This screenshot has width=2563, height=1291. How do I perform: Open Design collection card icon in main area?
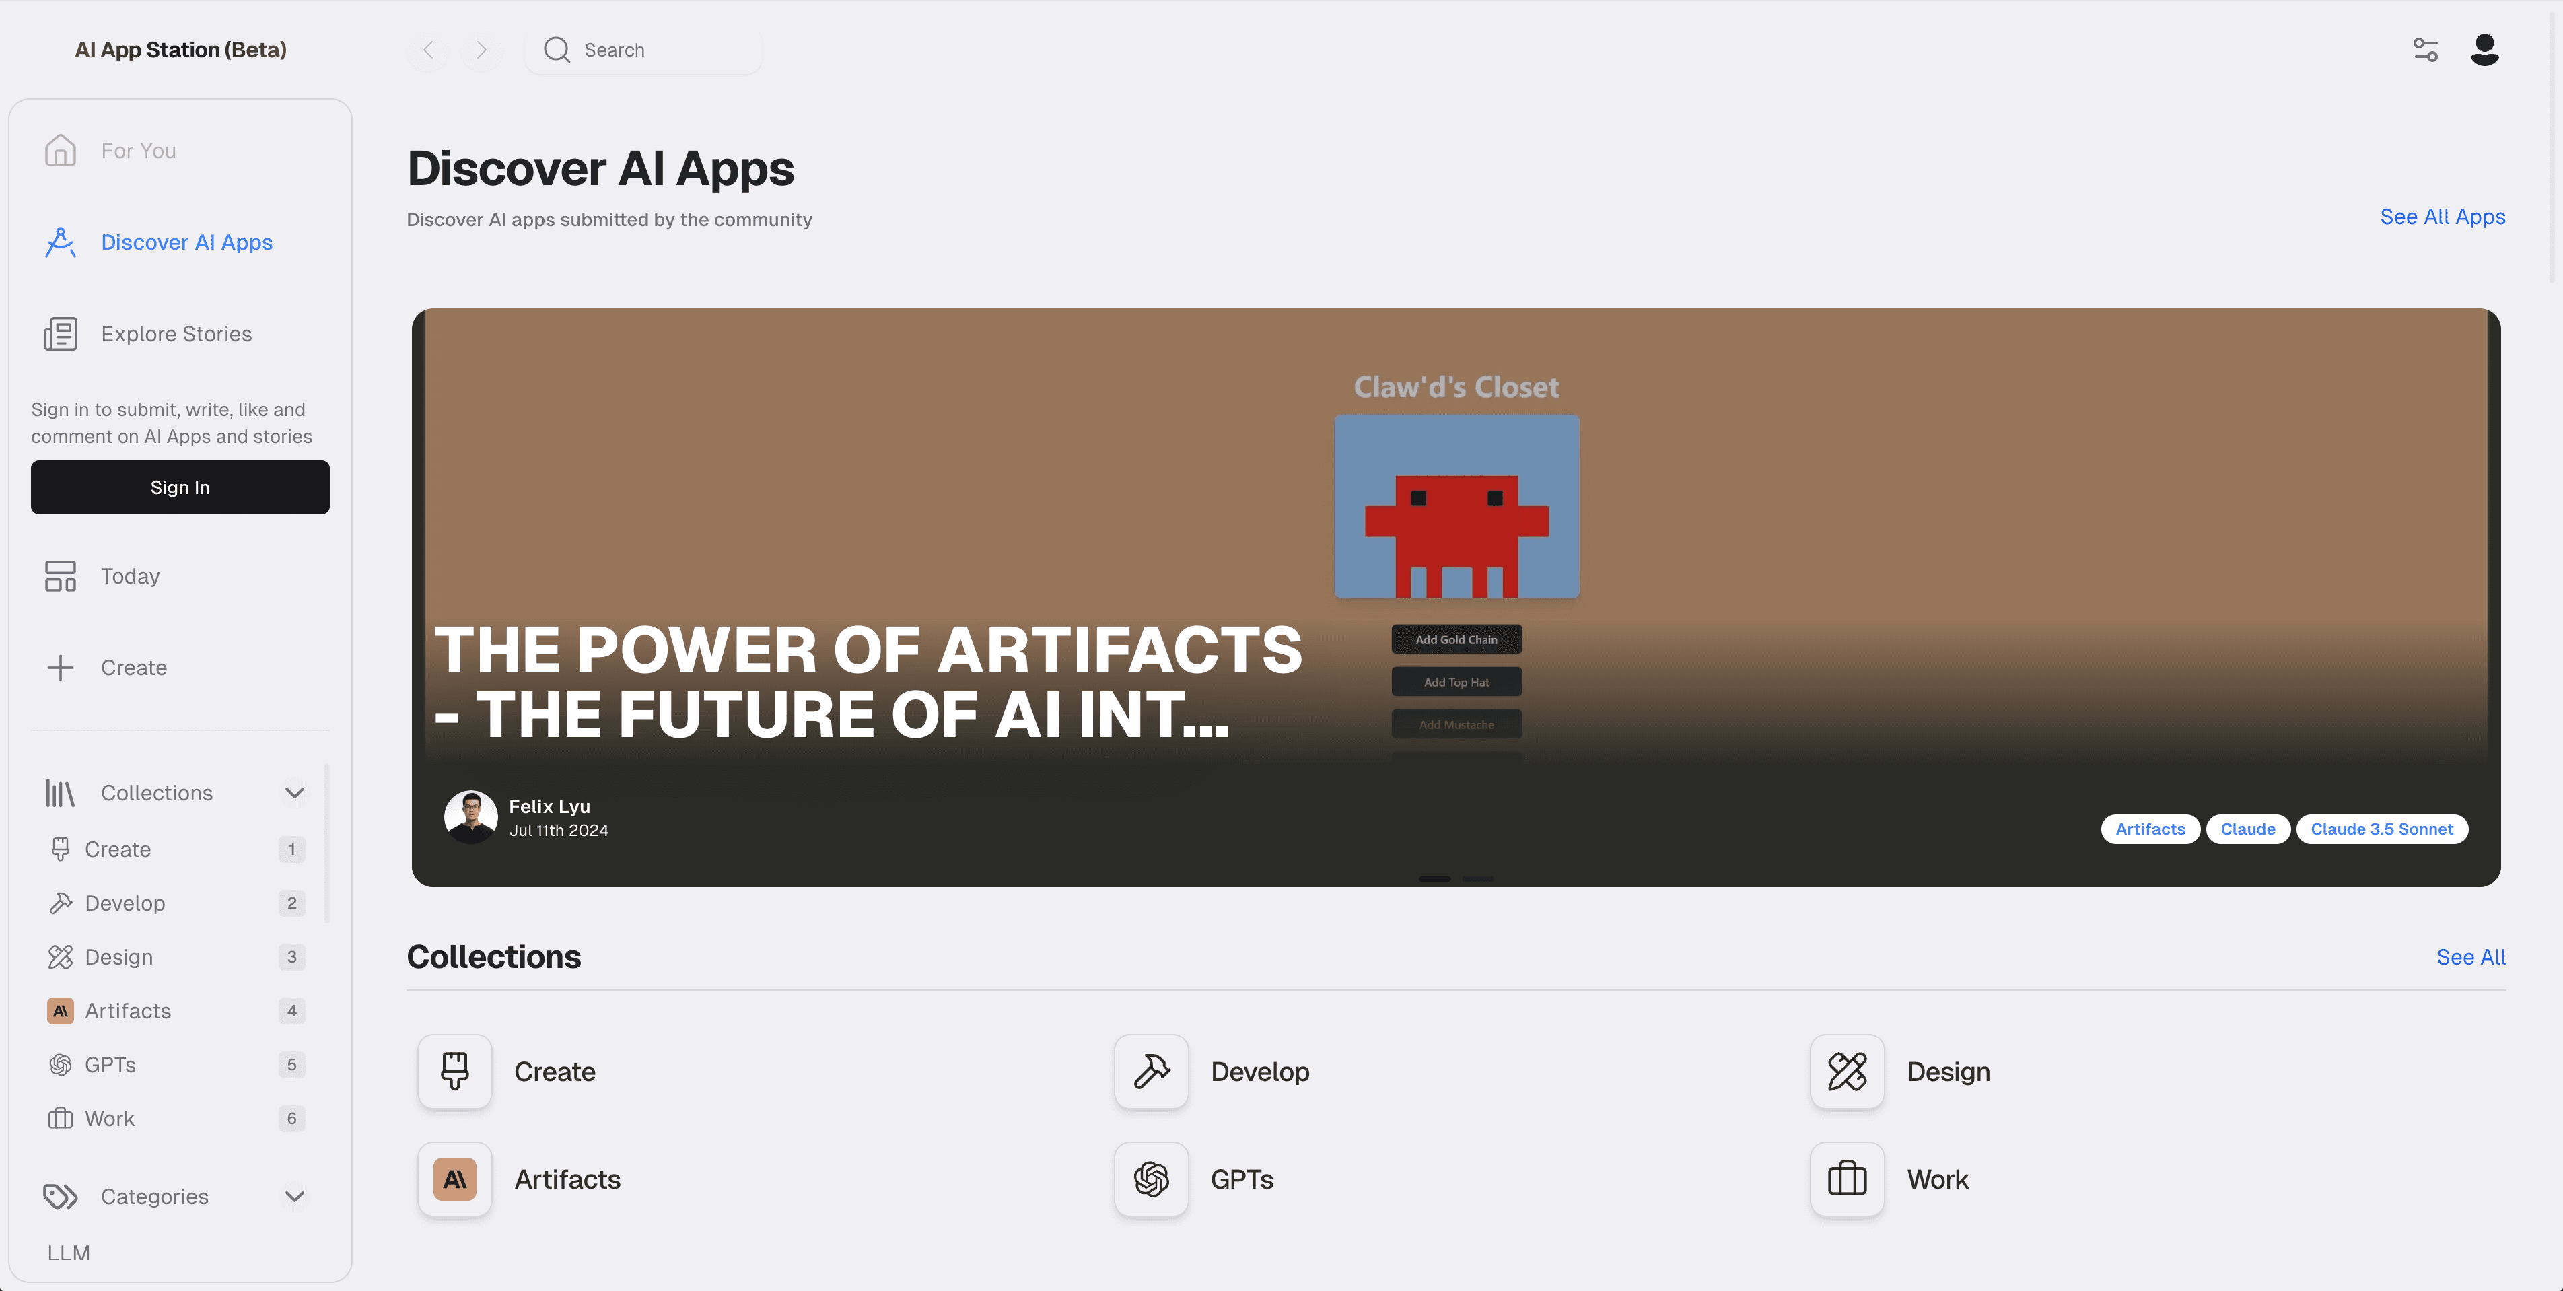coord(1847,1071)
